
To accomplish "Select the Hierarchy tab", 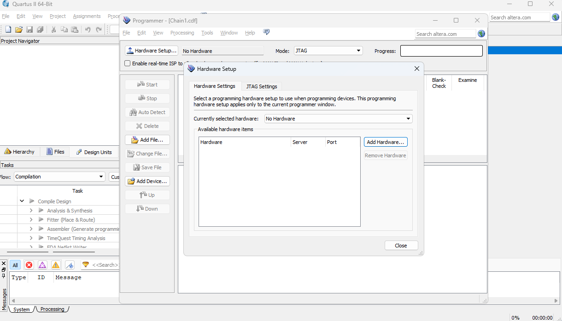I will point(19,152).
